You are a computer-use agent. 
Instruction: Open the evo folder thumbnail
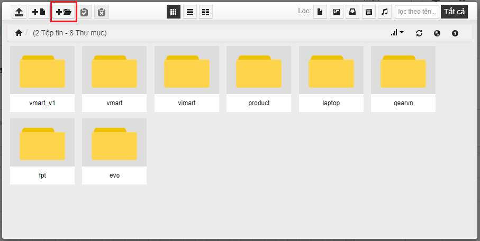point(114,143)
